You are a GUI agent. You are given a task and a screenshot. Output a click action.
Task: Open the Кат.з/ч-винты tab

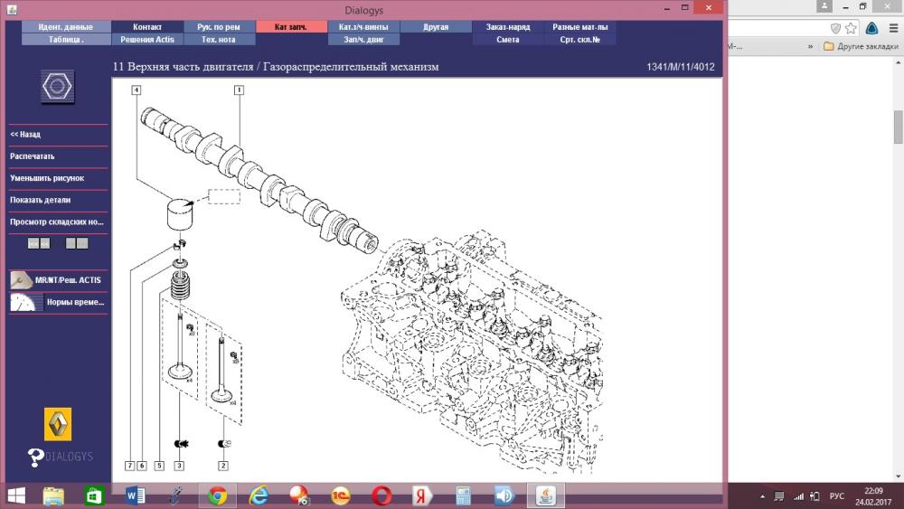click(x=363, y=26)
